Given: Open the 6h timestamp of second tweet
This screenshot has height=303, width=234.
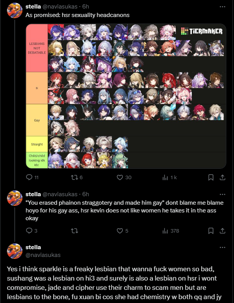Looking at the screenshot, I should pos(86,194).
